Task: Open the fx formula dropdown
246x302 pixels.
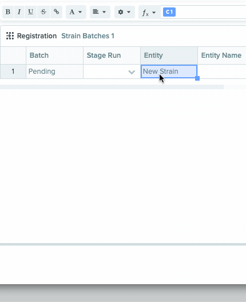Action: [x=149, y=13]
